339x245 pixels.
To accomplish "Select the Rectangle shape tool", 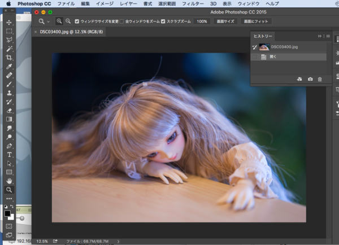I will 9,172.
